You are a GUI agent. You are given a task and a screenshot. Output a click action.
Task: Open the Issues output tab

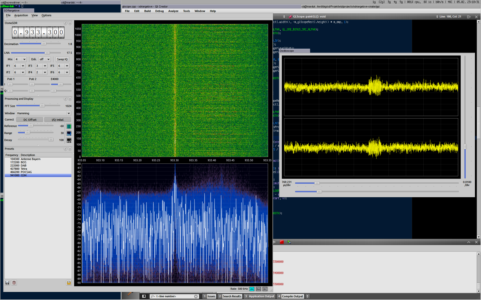coord(209,296)
